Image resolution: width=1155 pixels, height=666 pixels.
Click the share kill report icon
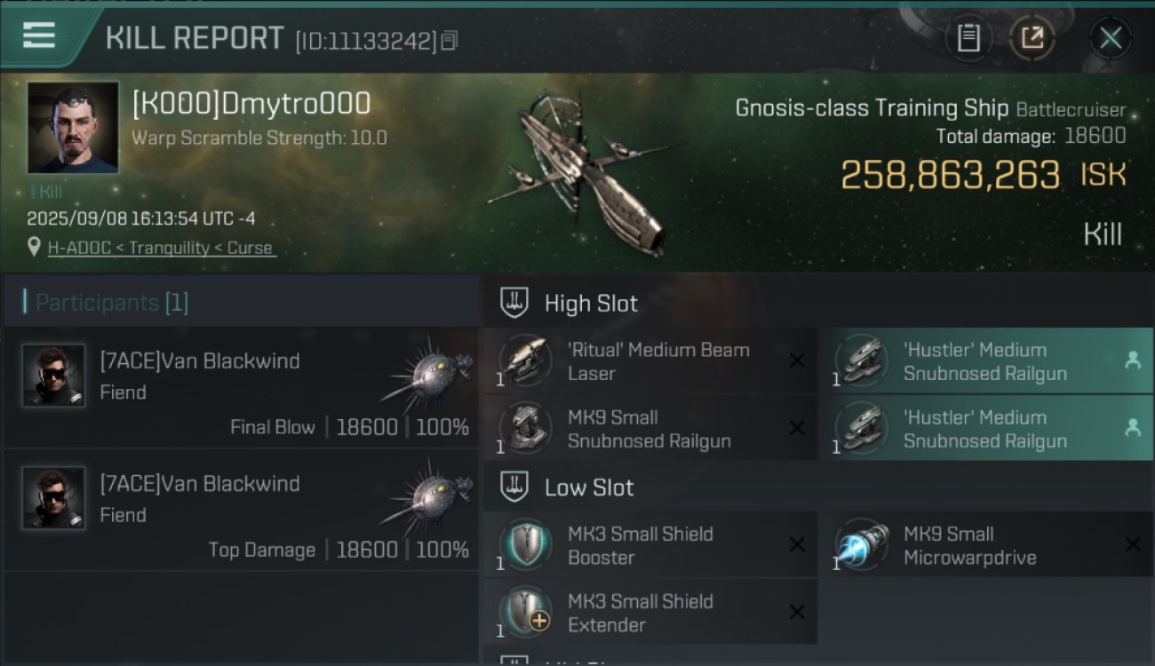(1032, 38)
